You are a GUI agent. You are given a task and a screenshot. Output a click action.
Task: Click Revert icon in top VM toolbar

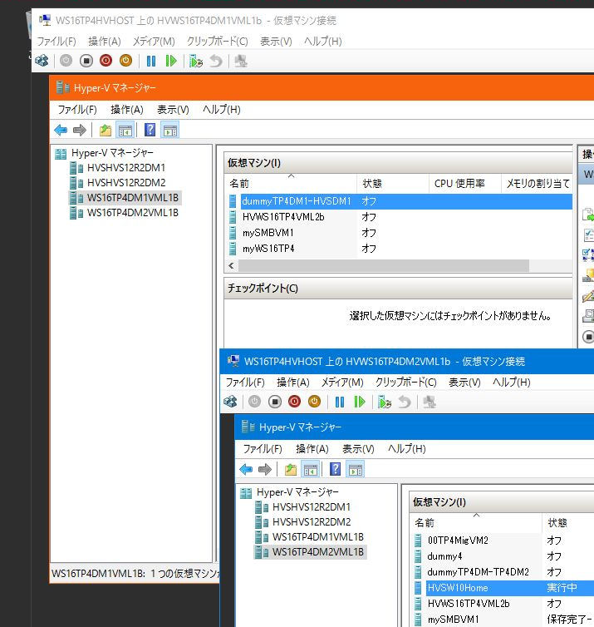(216, 61)
